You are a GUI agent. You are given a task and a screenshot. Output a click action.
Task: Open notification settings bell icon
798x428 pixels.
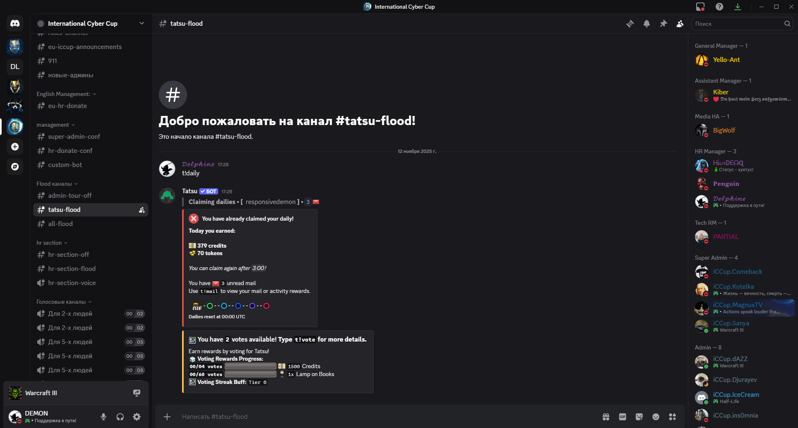647,24
